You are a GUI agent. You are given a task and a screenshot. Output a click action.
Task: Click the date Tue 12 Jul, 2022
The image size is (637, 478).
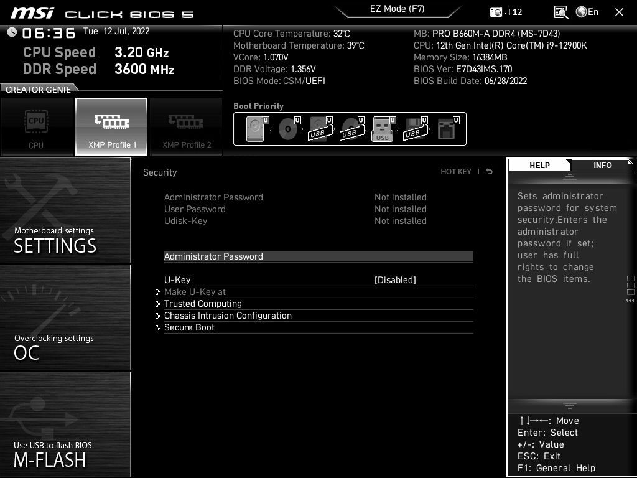116,31
